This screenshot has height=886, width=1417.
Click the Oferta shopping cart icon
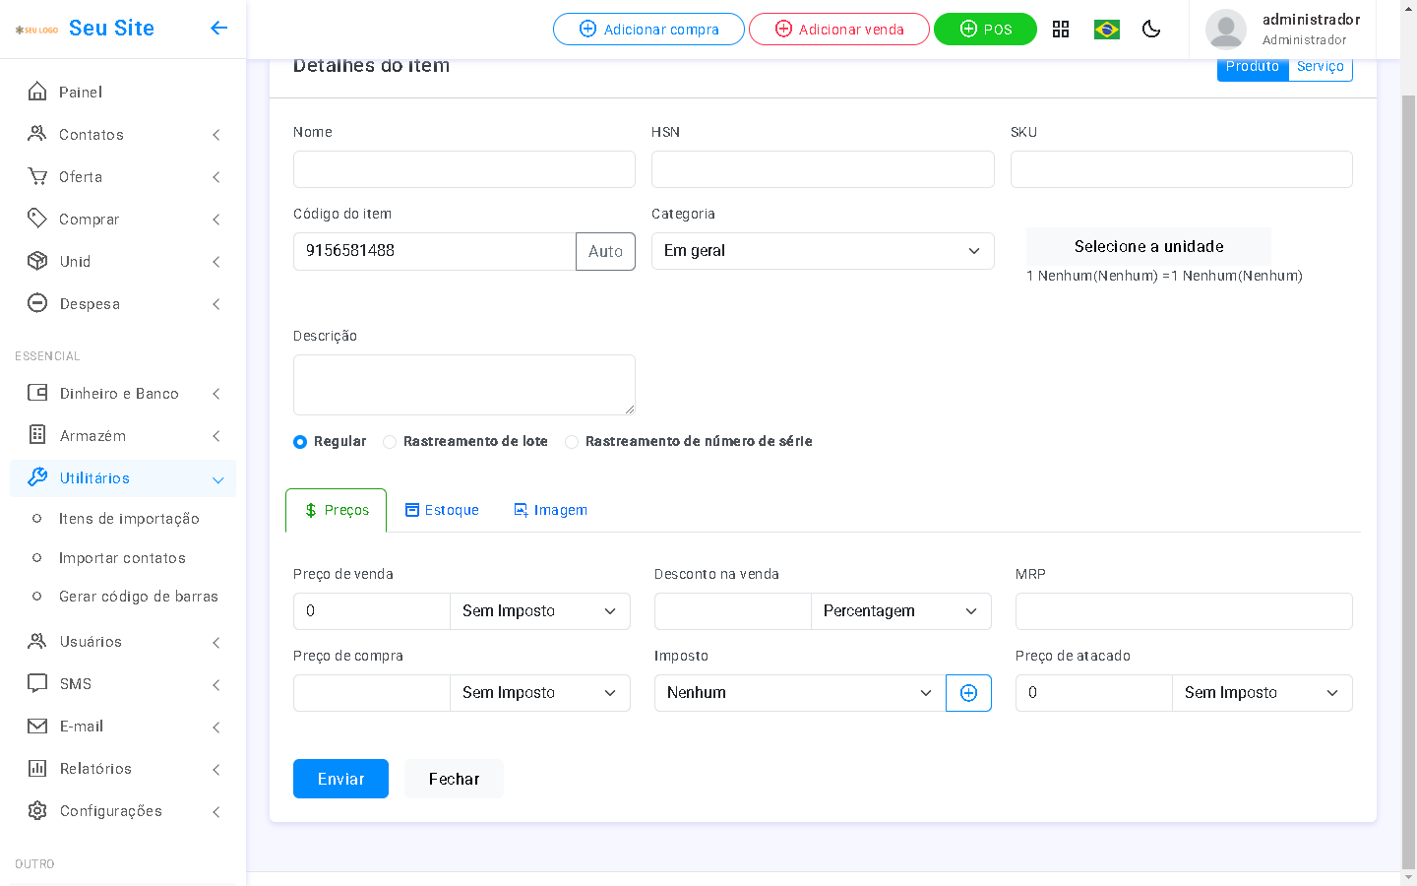[x=37, y=177]
